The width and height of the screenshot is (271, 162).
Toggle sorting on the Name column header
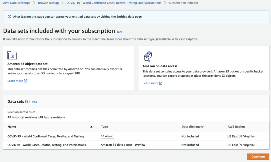pos(11,127)
